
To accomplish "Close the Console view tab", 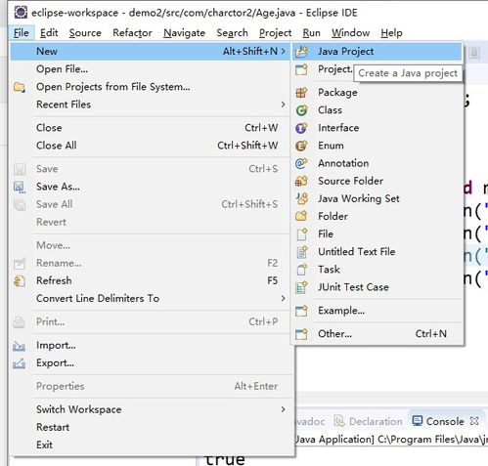I will [x=474, y=421].
